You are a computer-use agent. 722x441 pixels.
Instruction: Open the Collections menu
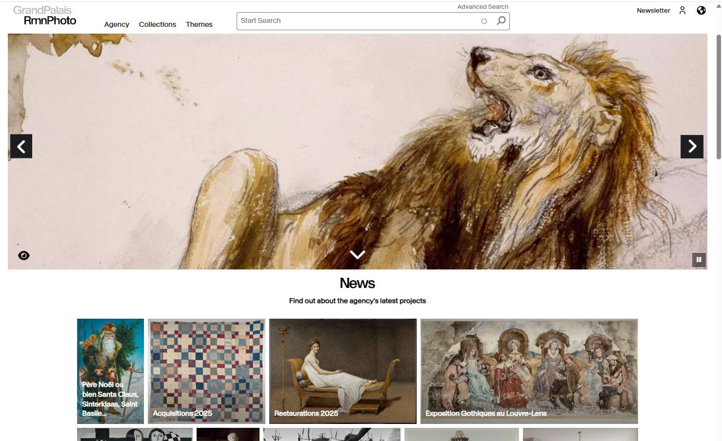pyautogui.click(x=157, y=24)
